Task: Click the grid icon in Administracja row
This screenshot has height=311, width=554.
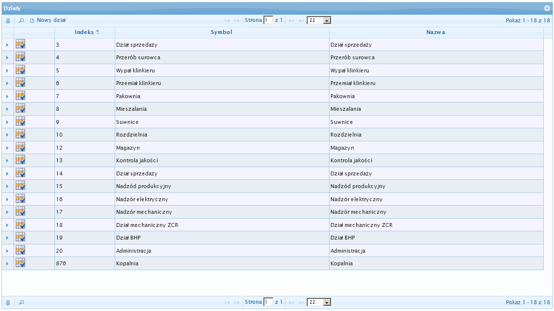Action: tap(20, 251)
